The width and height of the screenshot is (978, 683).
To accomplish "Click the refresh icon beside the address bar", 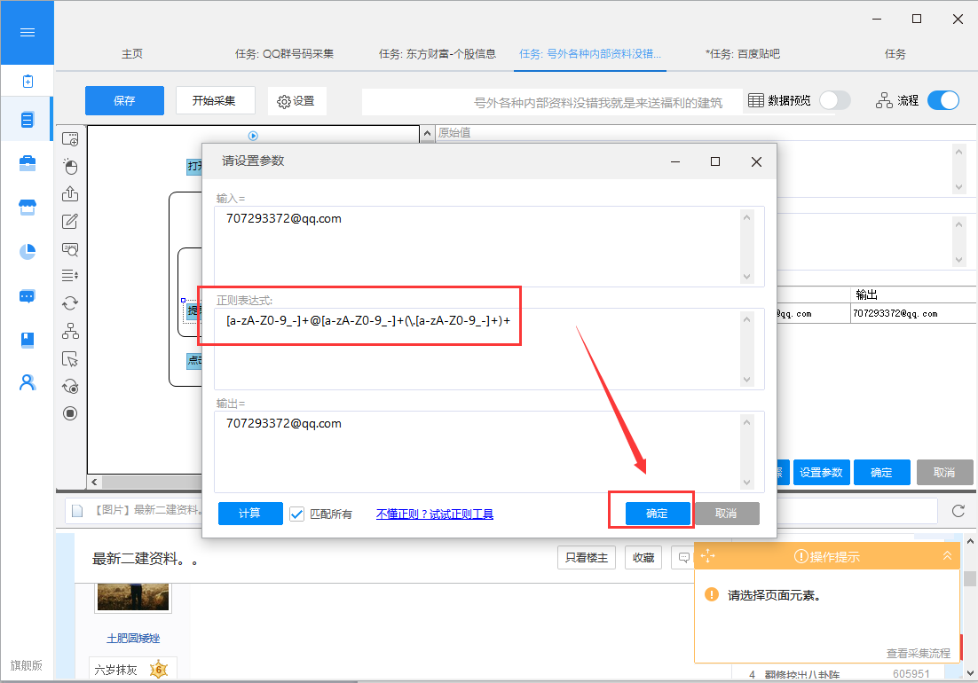I will coord(958,511).
